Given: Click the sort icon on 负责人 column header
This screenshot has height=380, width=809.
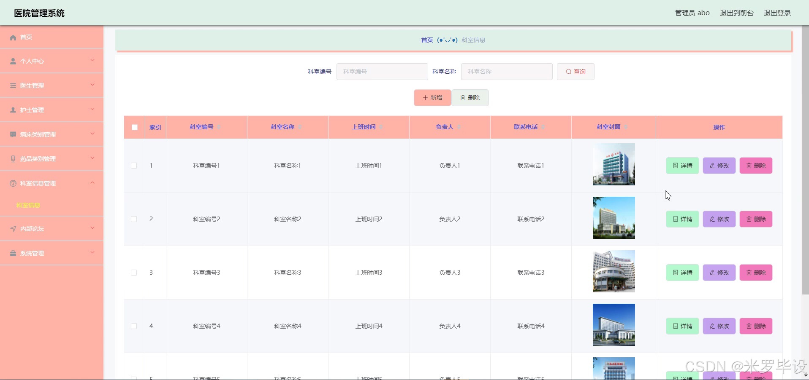Looking at the screenshot, I should [x=459, y=127].
